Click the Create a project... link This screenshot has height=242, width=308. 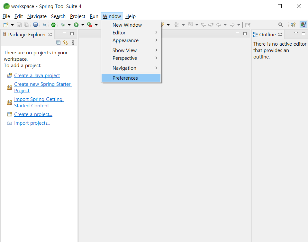(x=33, y=114)
